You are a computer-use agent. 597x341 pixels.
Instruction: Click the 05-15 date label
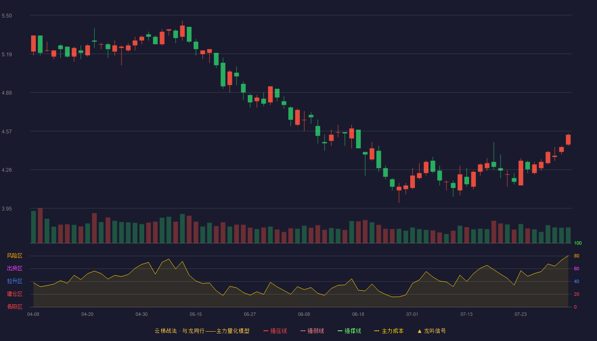196,314
